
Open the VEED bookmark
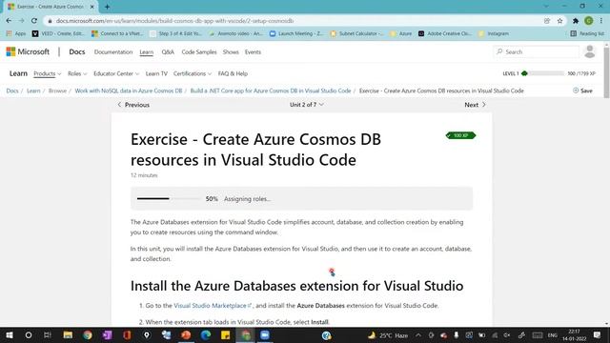(x=57, y=34)
